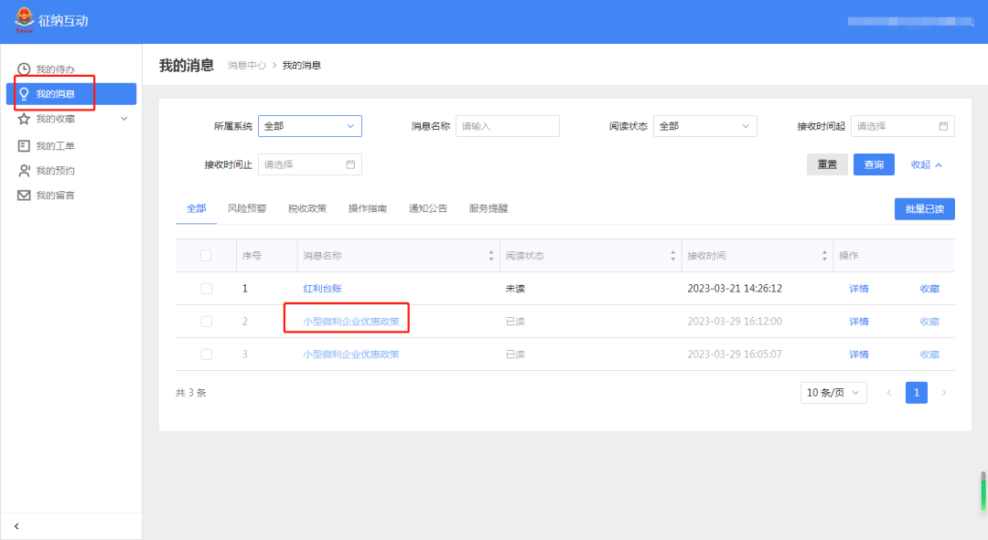Toggle the select-all checkbox in table header

206,256
